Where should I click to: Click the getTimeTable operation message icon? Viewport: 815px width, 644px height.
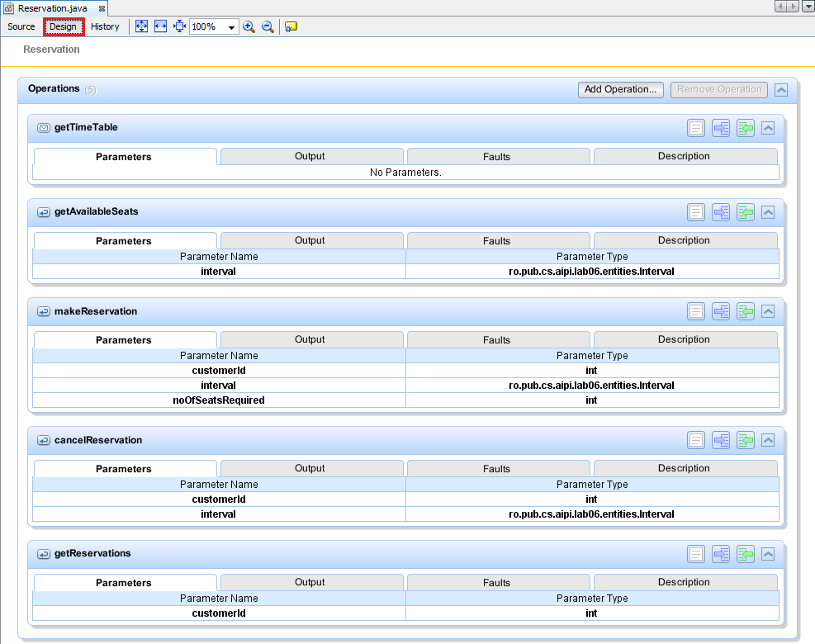(x=44, y=128)
